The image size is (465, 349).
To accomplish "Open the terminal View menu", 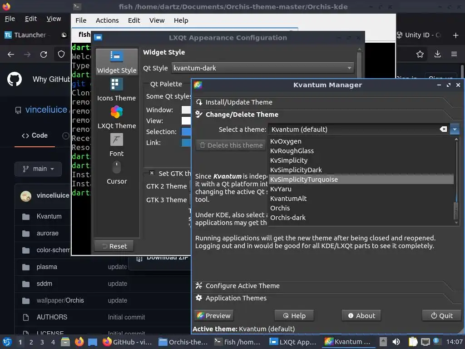I will [157, 20].
